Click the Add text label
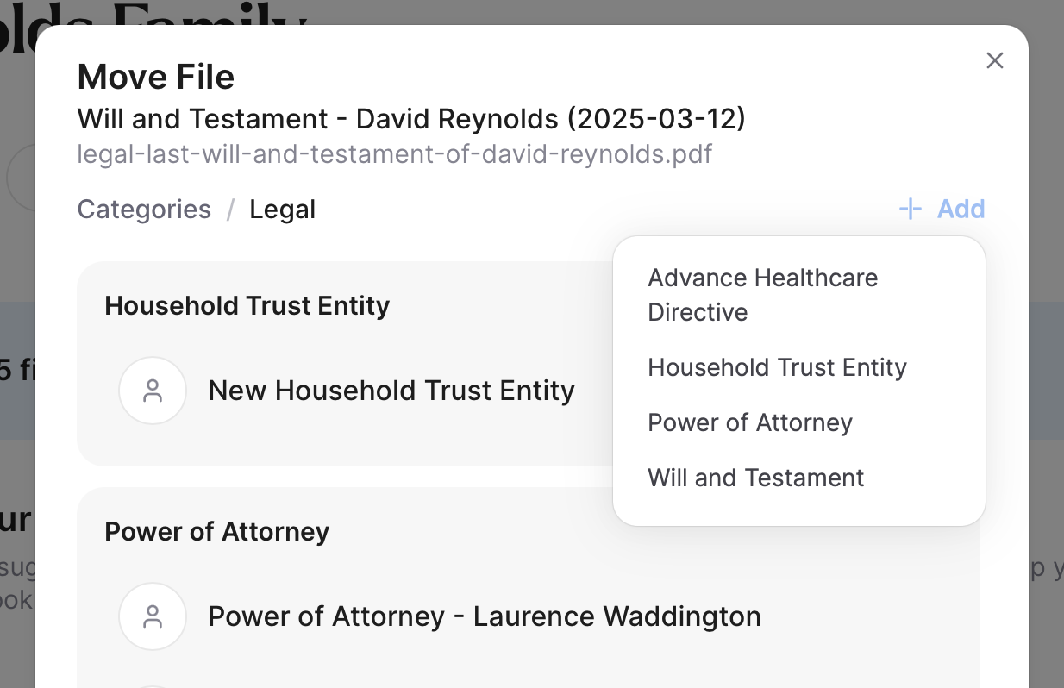The image size is (1064, 688). pyautogui.click(x=961, y=209)
